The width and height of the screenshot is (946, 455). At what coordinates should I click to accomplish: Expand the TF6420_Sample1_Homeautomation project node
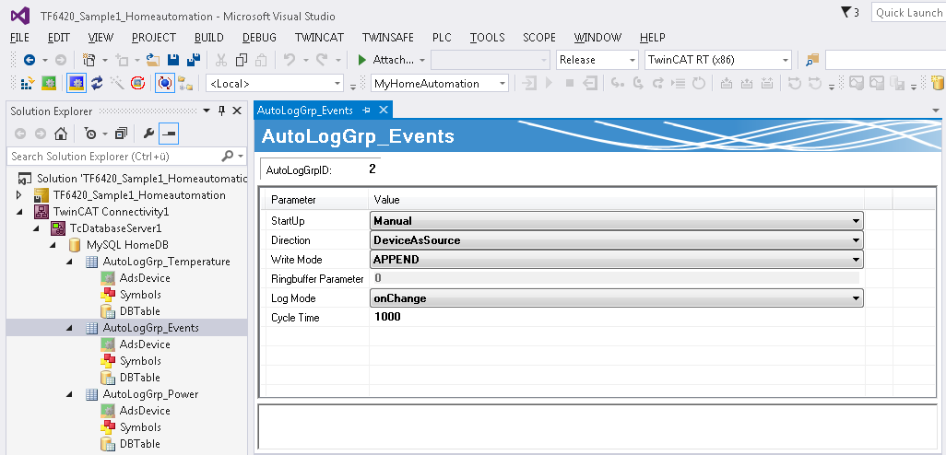20,195
